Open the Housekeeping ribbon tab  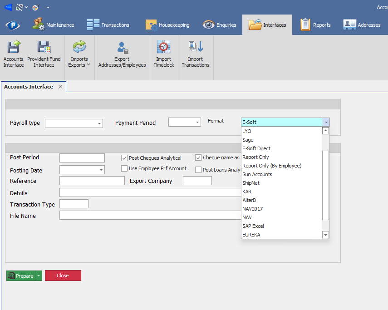tap(167, 25)
